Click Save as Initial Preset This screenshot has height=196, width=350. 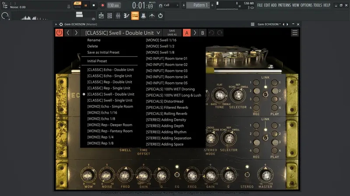pyautogui.click(x=103, y=52)
